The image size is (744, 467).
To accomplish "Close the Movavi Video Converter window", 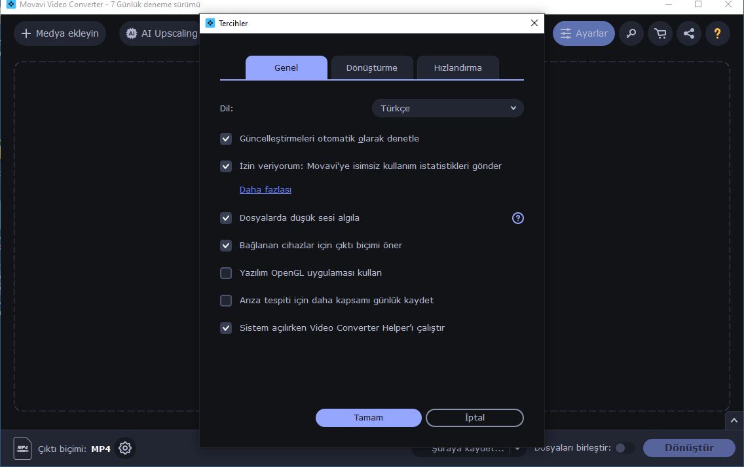I will point(728,5).
